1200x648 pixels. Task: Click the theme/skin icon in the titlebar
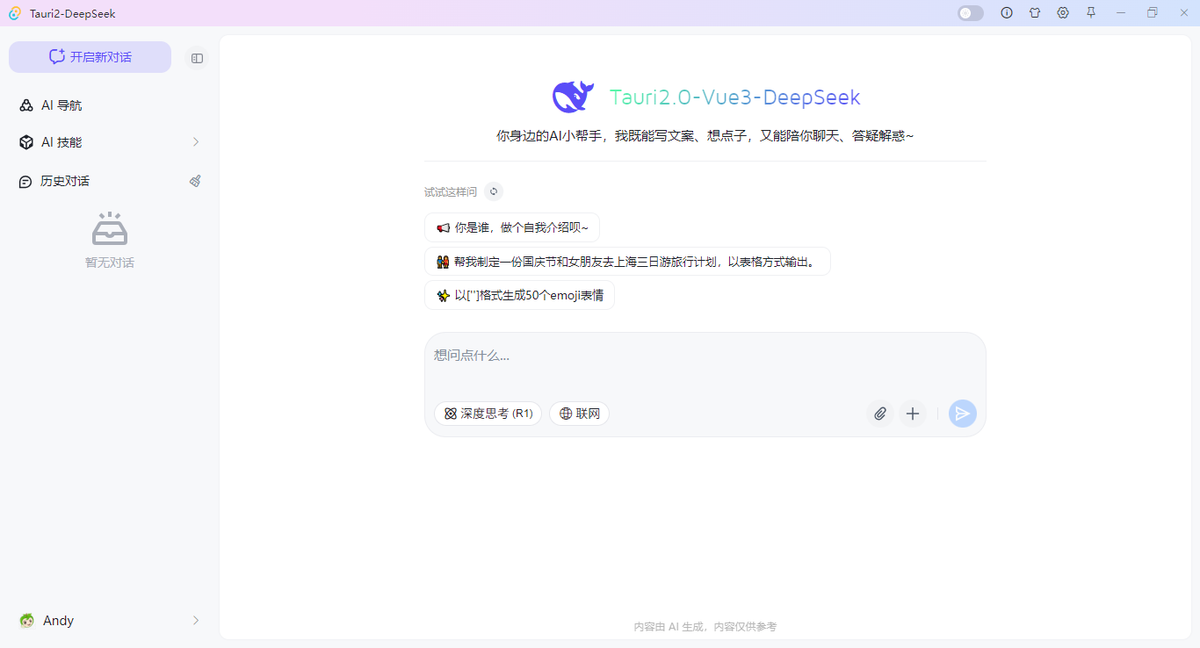1035,13
